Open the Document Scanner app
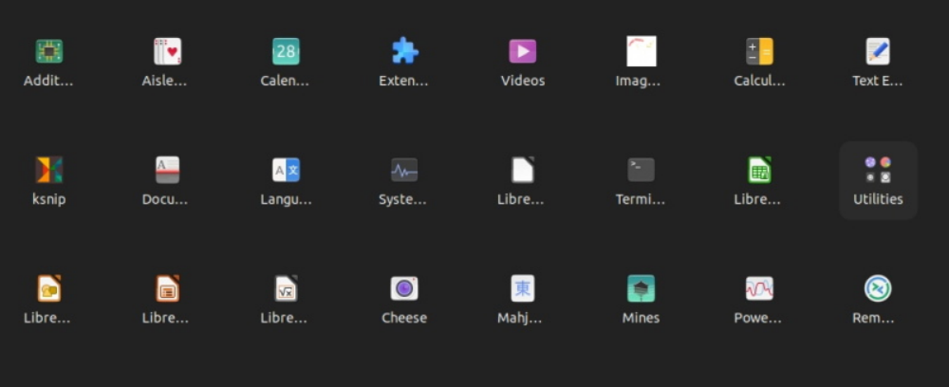 click(x=168, y=170)
